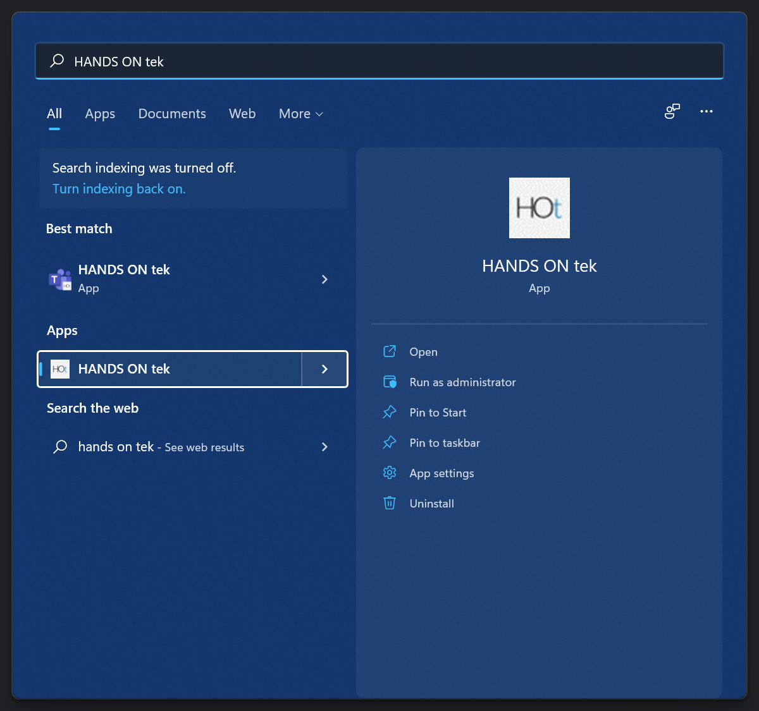Click the Pin to Start pin icon
Screen dimensions: 759x711
(x=390, y=412)
